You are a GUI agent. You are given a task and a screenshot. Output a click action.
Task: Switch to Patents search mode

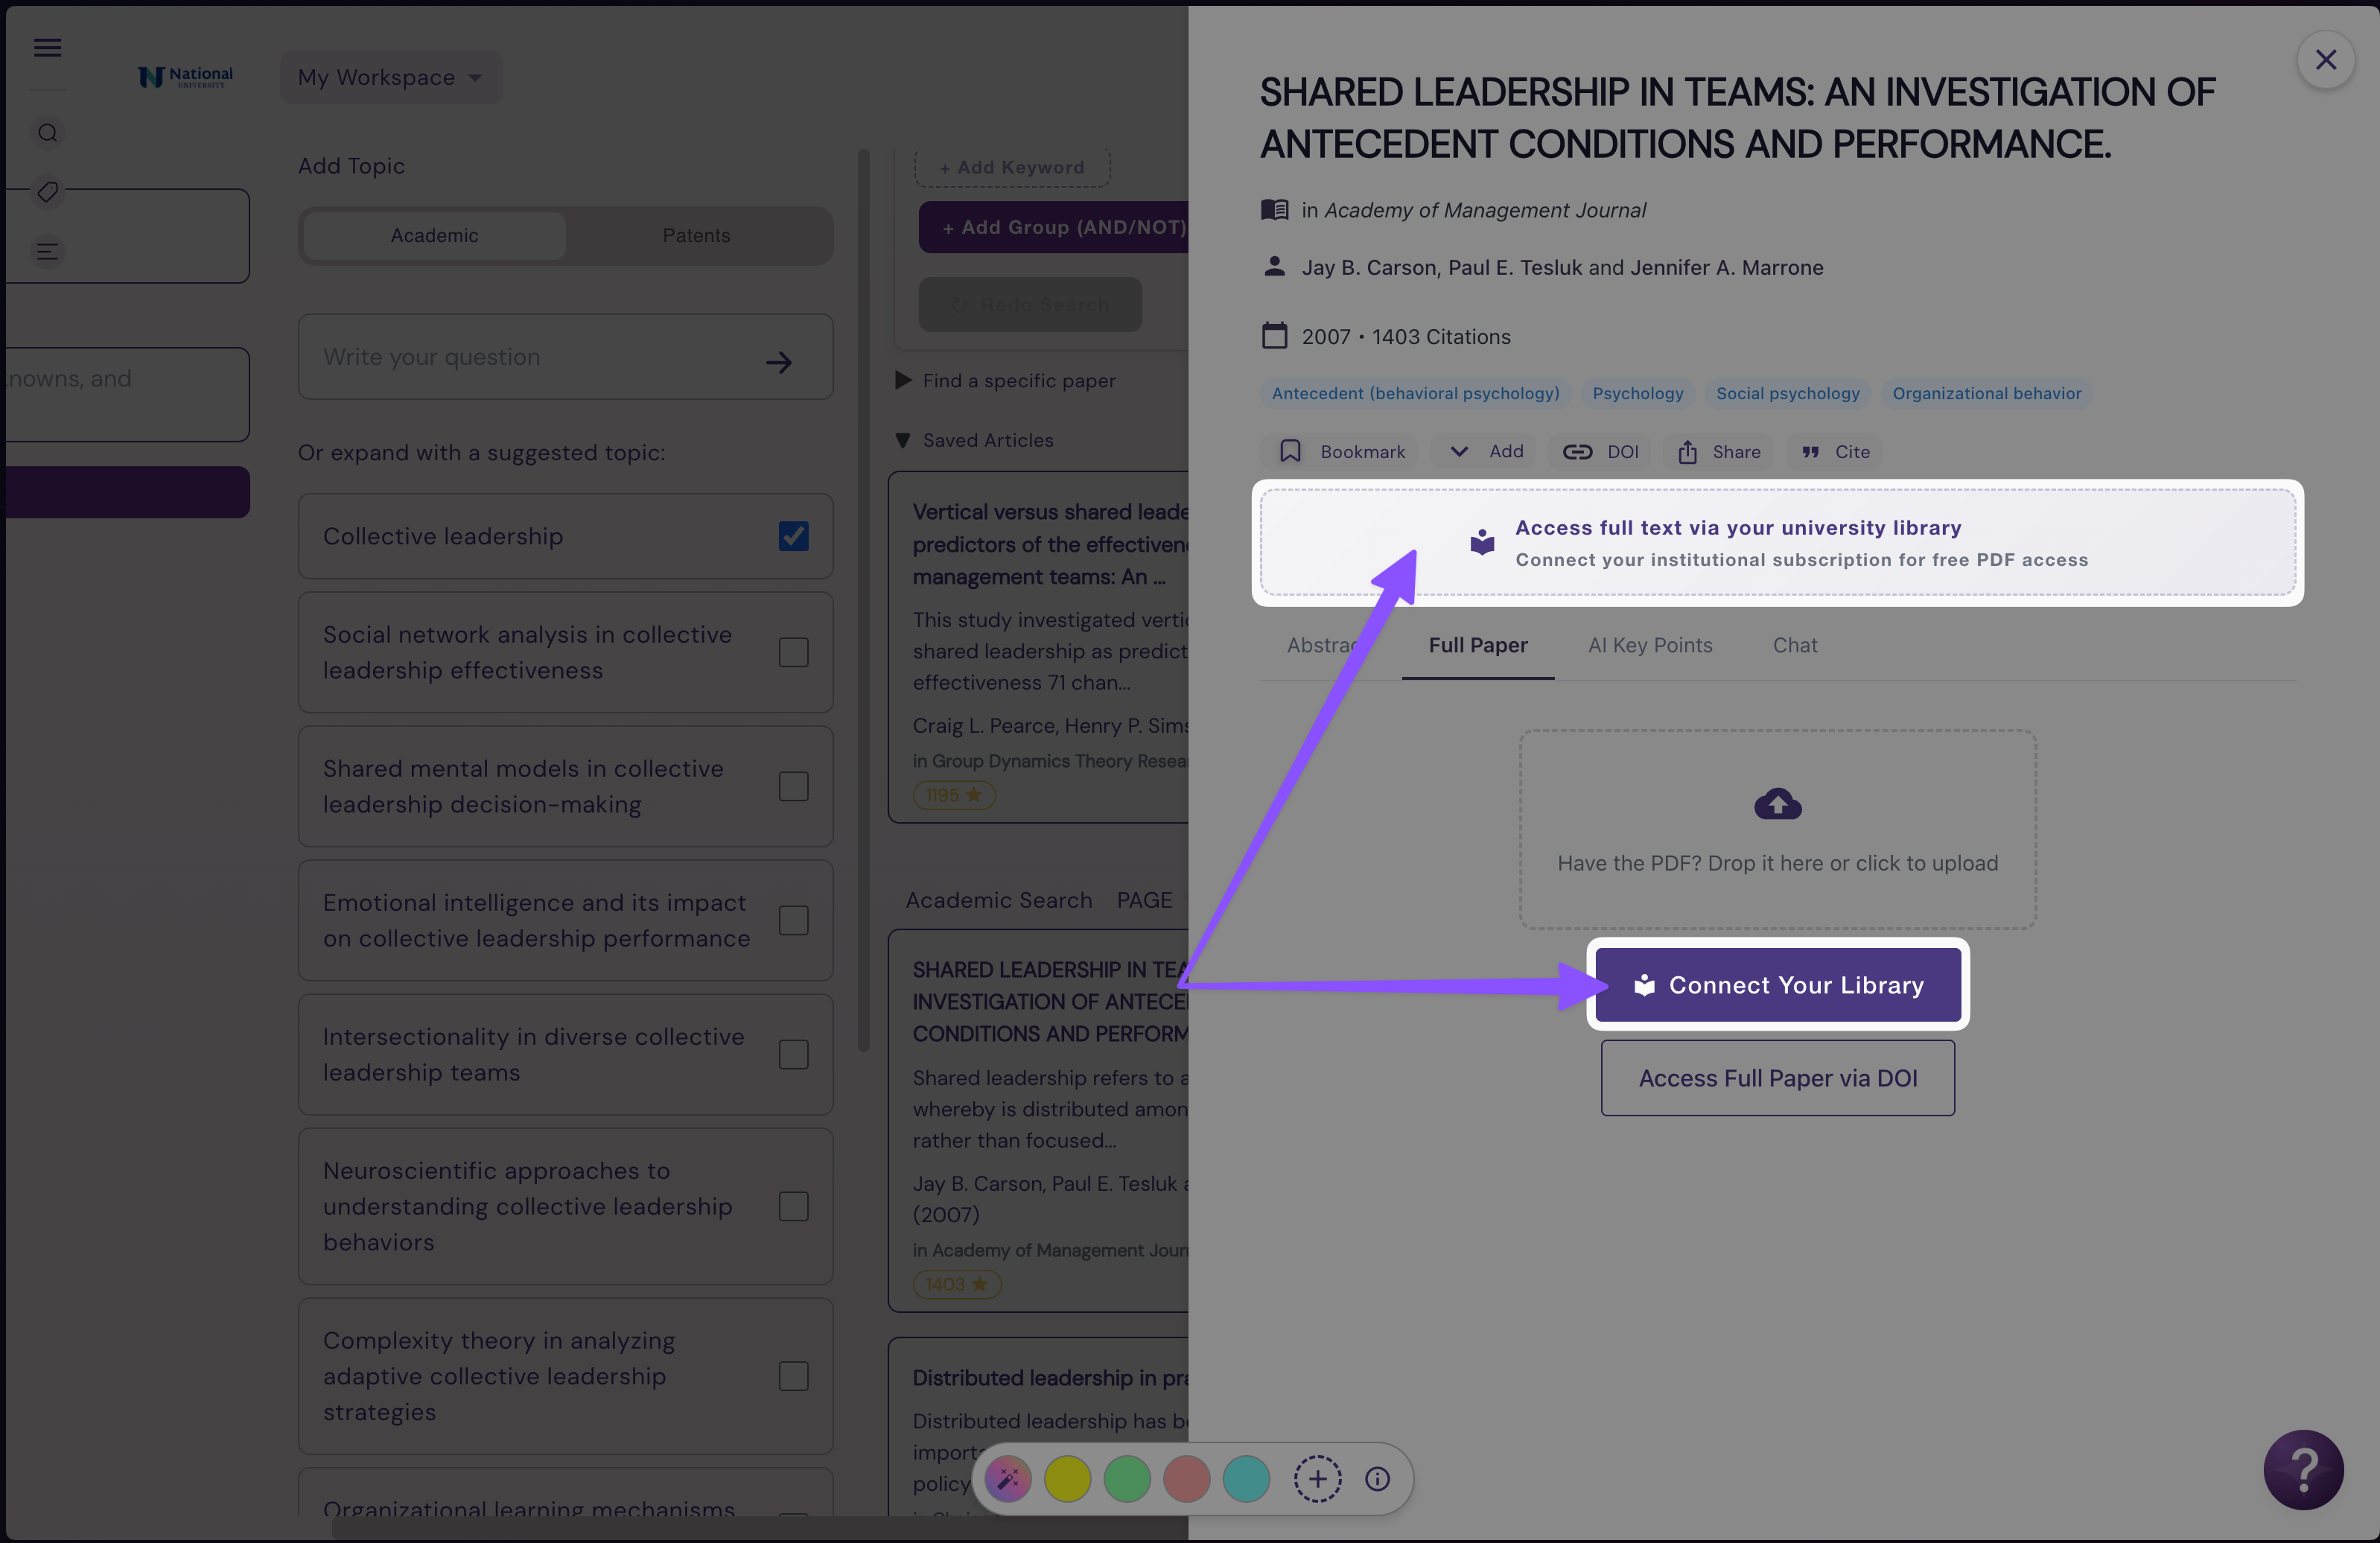[x=696, y=236]
